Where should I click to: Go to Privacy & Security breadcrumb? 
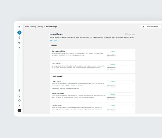[37, 27]
